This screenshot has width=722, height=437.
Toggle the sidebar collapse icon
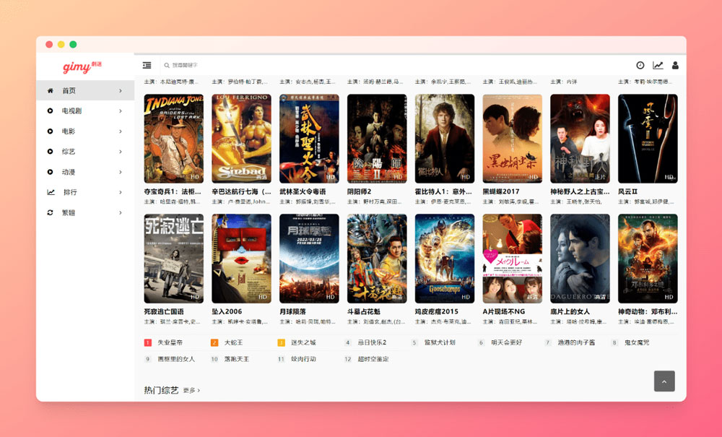pos(147,65)
